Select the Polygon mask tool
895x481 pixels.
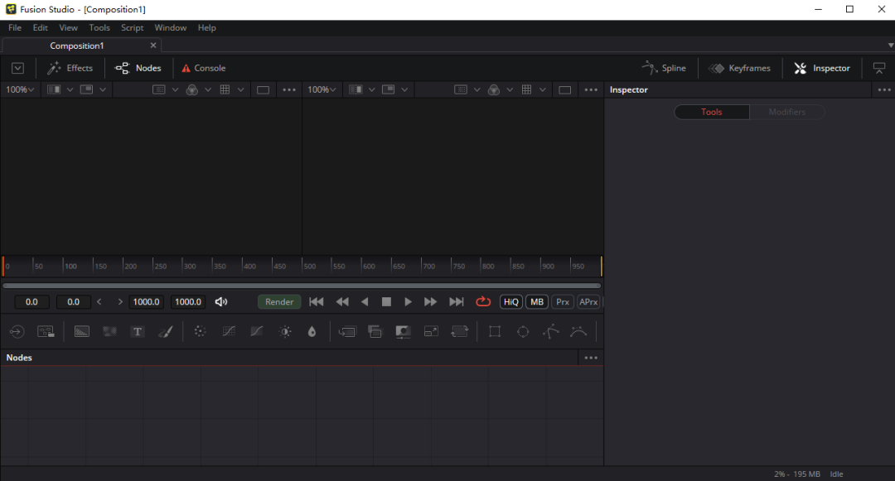[551, 332]
